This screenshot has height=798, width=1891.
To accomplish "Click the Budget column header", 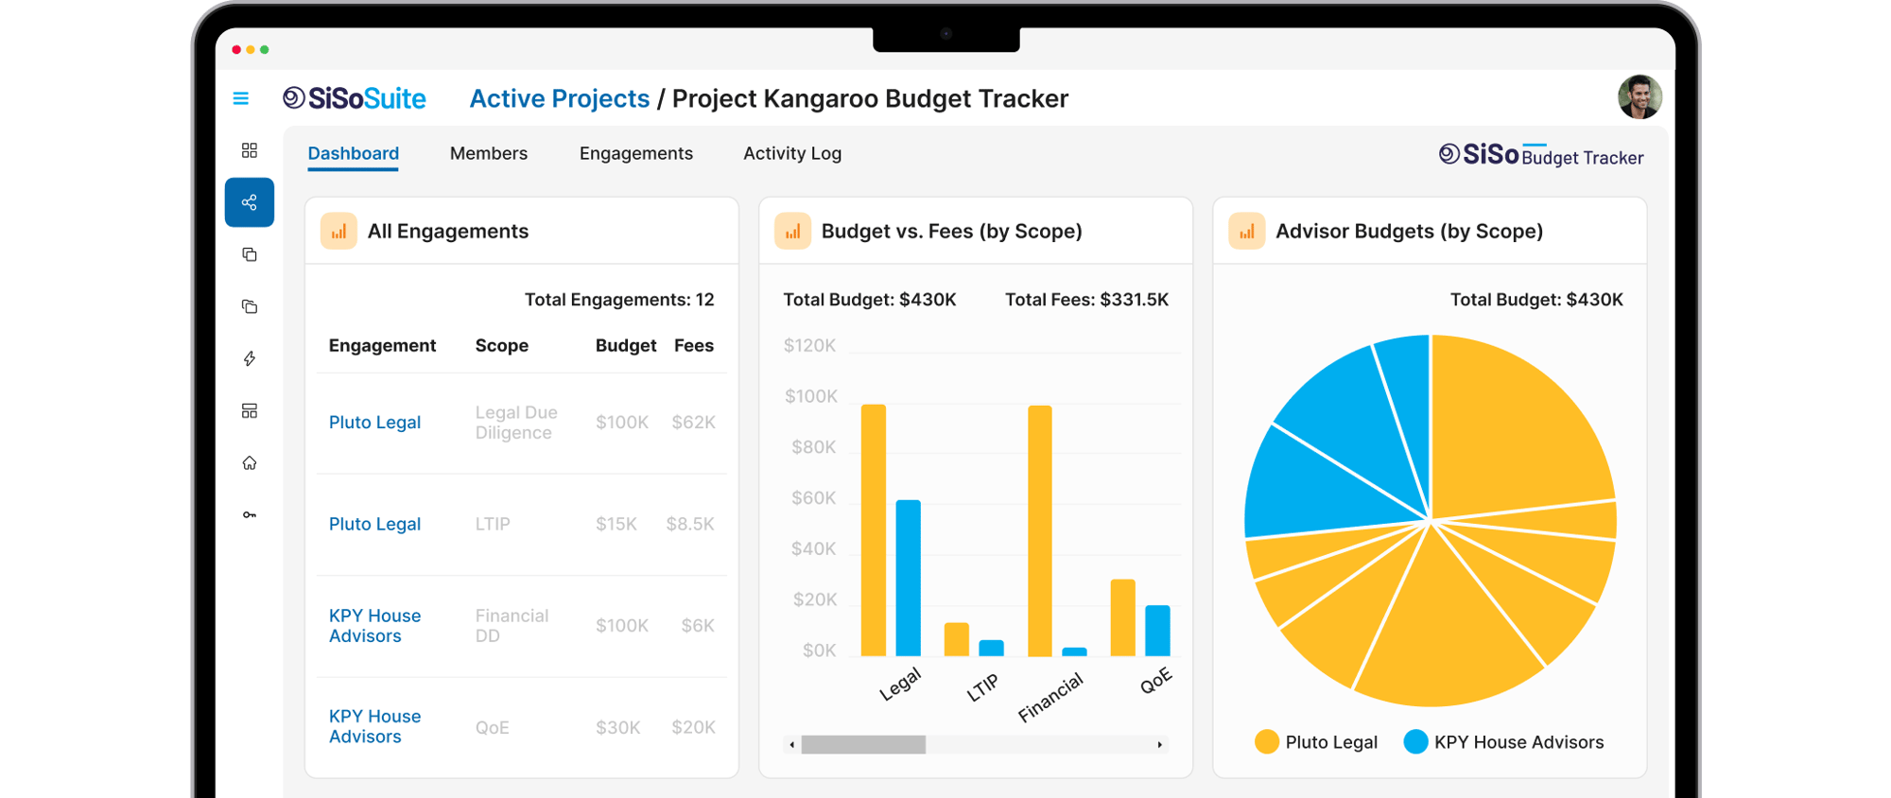I will click(x=626, y=346).
